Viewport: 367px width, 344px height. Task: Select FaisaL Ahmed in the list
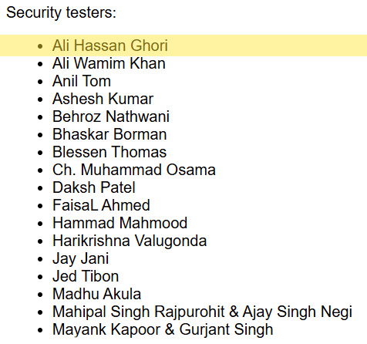pos(101,205)
